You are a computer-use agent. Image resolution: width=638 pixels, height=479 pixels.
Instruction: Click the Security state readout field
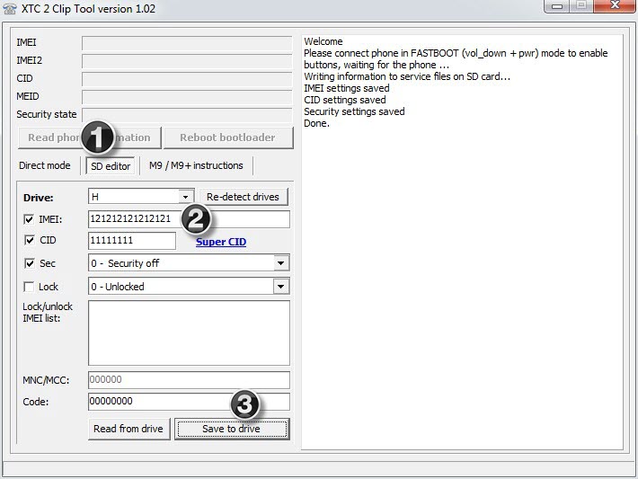click(x=187, y=115)
